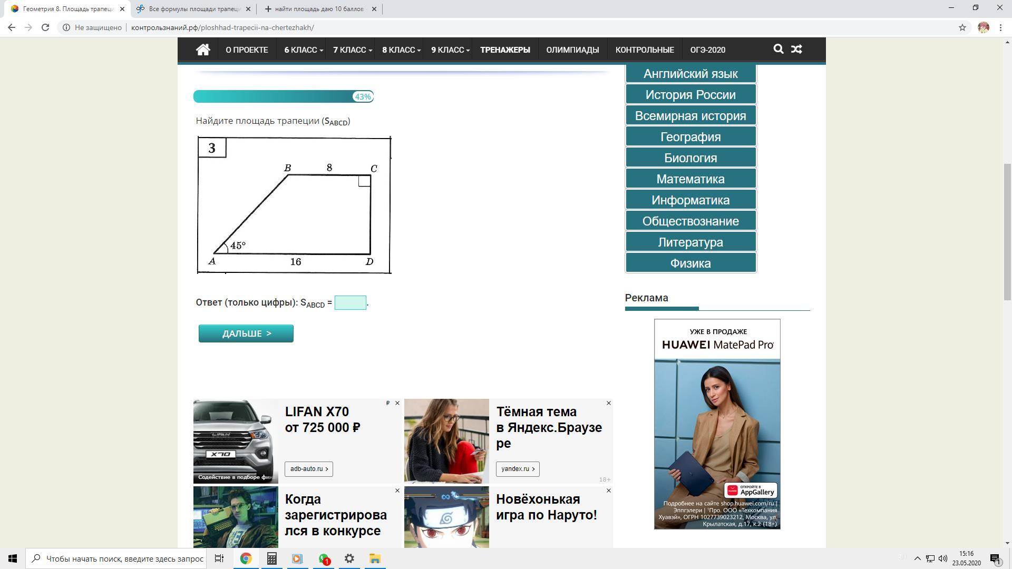
Task: Switch to 'Все формулы площади трапеции' tab
Action: point(194,9)
